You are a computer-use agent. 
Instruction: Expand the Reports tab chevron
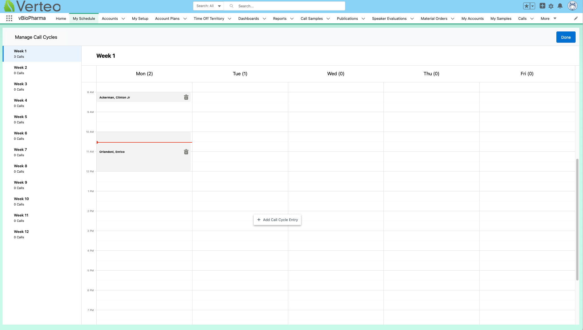pos(292,18)
